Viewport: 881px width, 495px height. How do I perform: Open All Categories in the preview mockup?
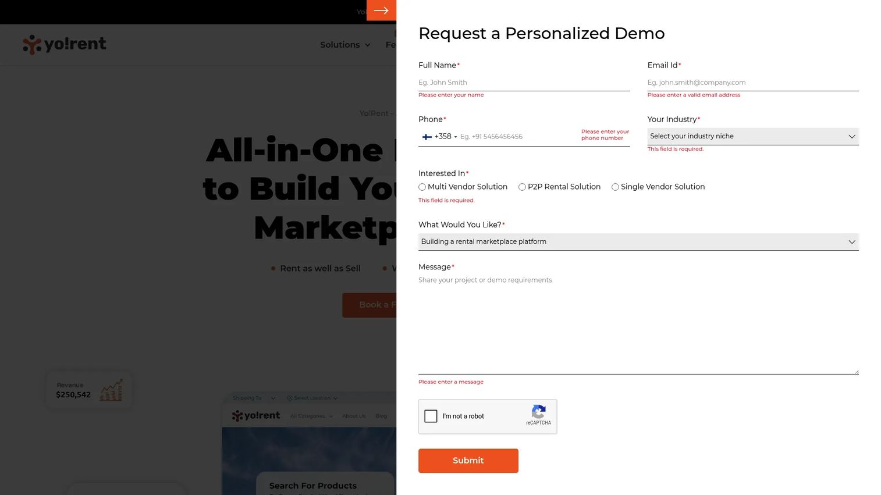pyautogui.click(x=312, y=416)
